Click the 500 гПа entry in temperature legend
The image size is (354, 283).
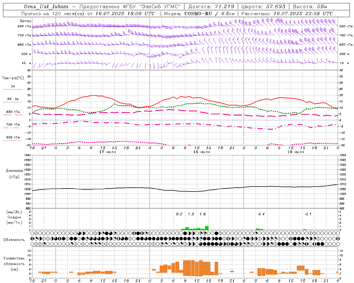click(x=13, y=137)
